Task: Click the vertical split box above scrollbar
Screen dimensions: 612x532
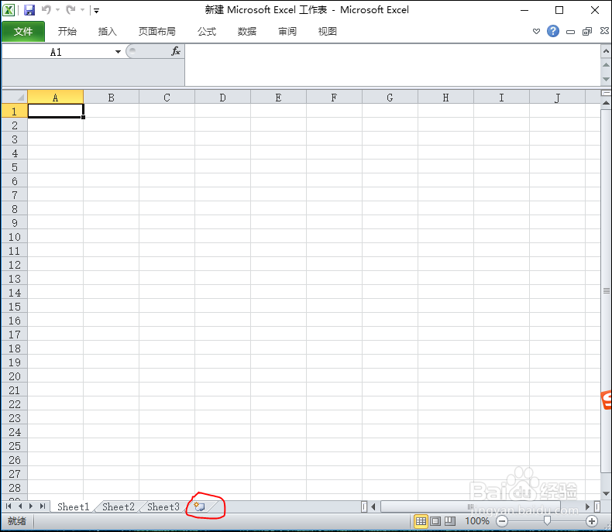Action: [x=606, y=93]
